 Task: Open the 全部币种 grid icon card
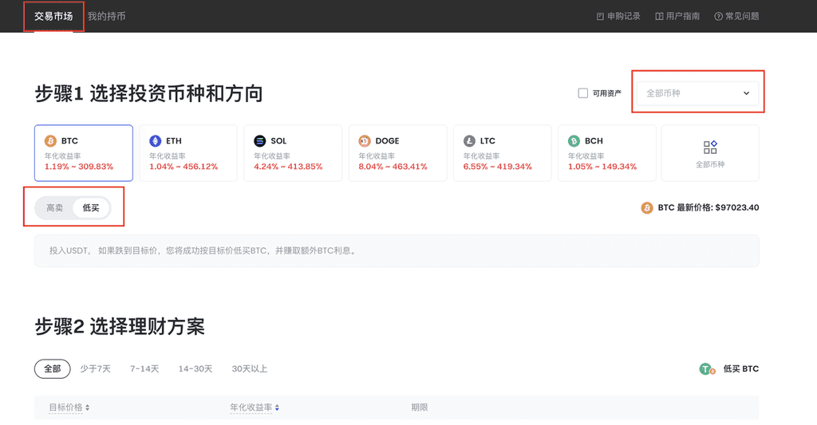pyautogui.click(x=710, y=153)
